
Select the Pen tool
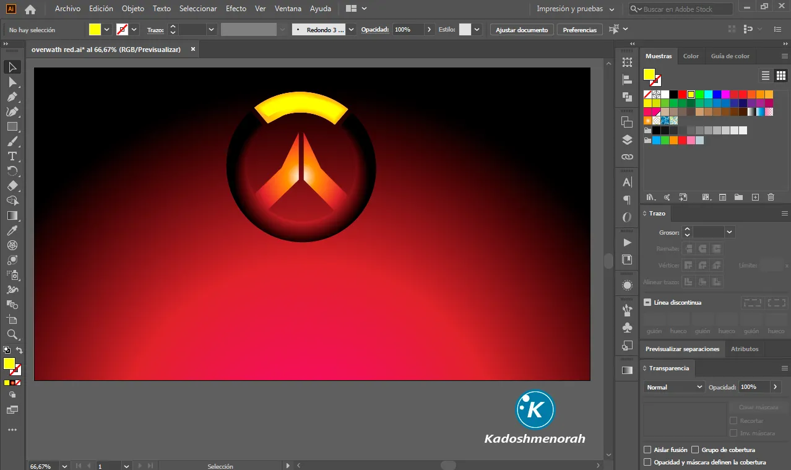tap(12, 97)
